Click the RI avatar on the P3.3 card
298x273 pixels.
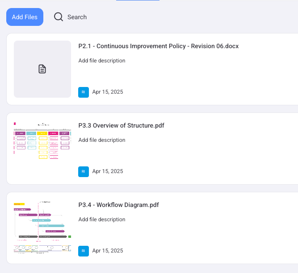pos(84,171)
